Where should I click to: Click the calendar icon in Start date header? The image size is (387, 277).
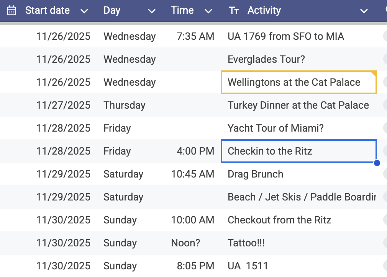(x=11, y=10)
